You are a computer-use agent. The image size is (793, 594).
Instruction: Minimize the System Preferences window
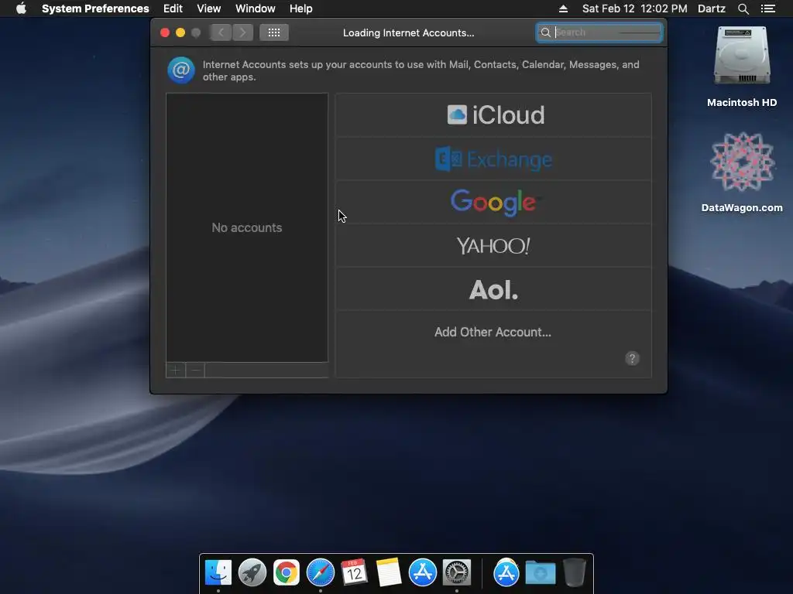point(180,32)
